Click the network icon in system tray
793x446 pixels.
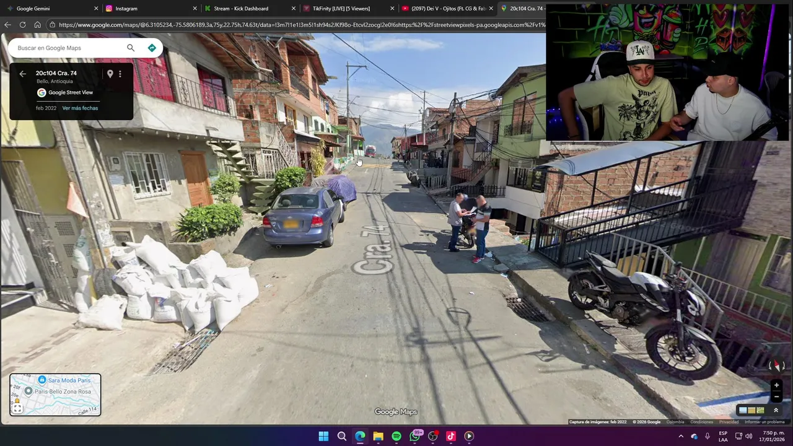tap(738, 436)
